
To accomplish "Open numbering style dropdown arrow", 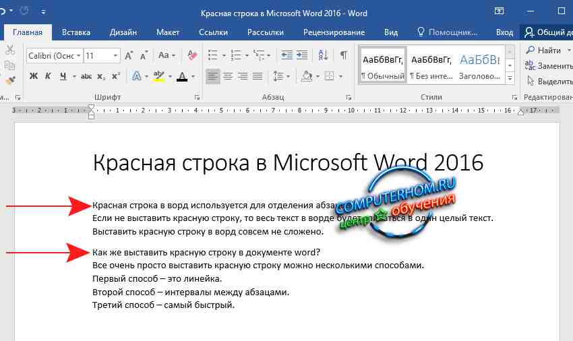I will point(247,55).
